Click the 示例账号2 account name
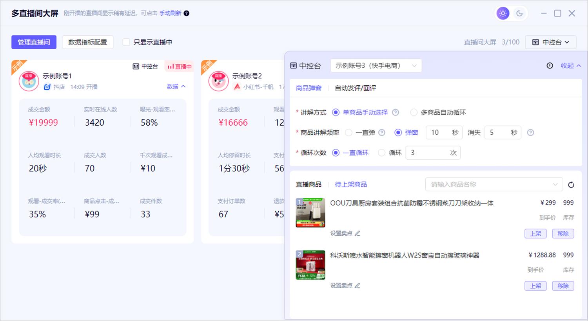This screenshot has height=321, width=588. (247, 76)
